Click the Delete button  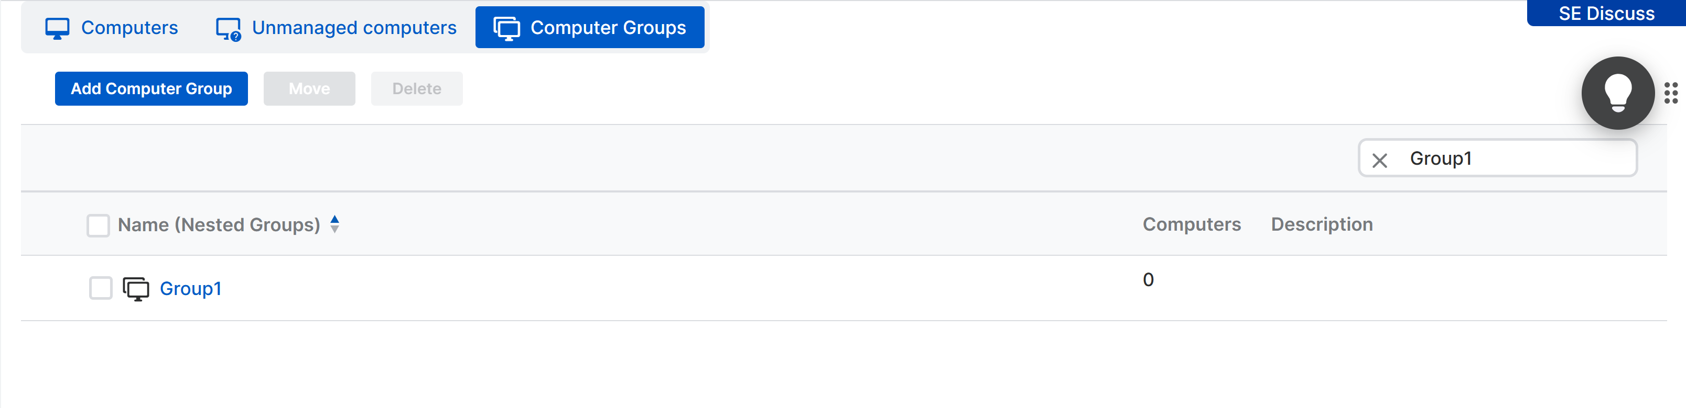pos(417,89)
